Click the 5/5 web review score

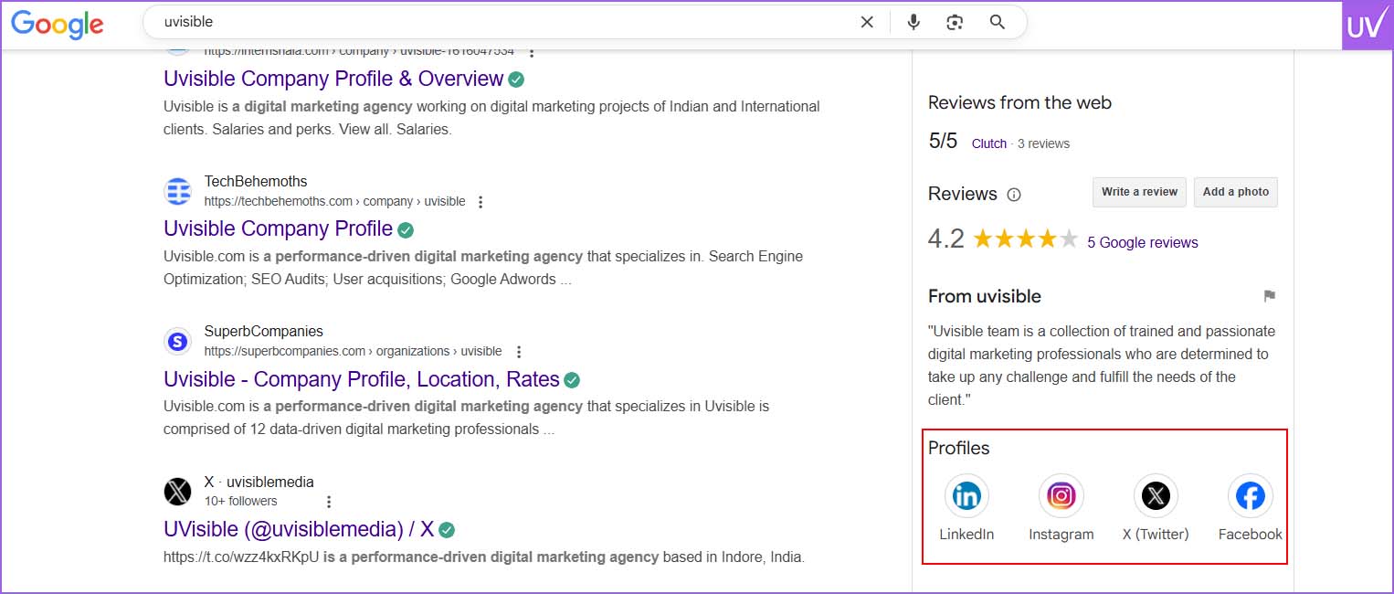[x=943, y=141]
